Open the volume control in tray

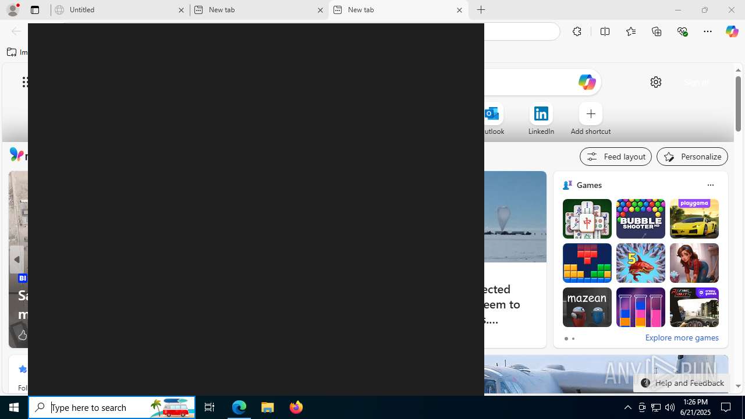click(670, 407)
